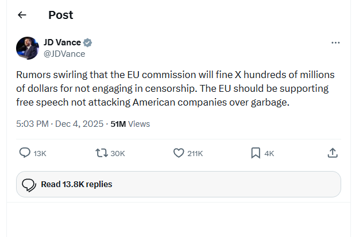Click the JD Vance profile picture

click(x=28, y=48)
